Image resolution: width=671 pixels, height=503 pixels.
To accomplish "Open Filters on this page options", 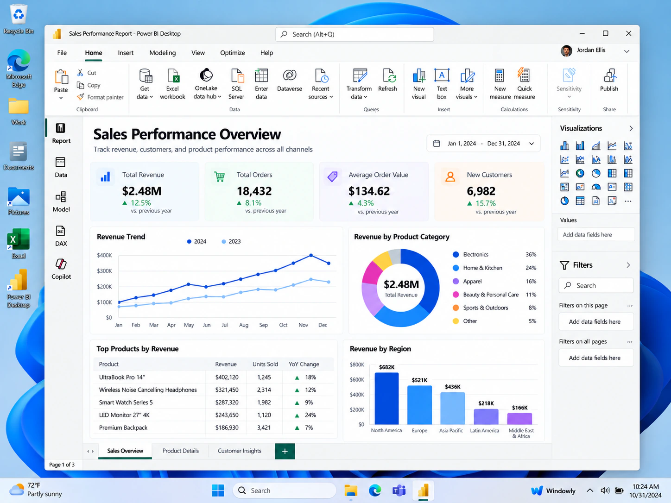I will coord(629,306).
